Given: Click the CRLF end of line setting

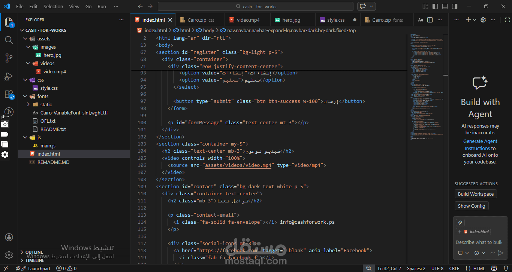Looking at the screenshot, I should 454,268.
